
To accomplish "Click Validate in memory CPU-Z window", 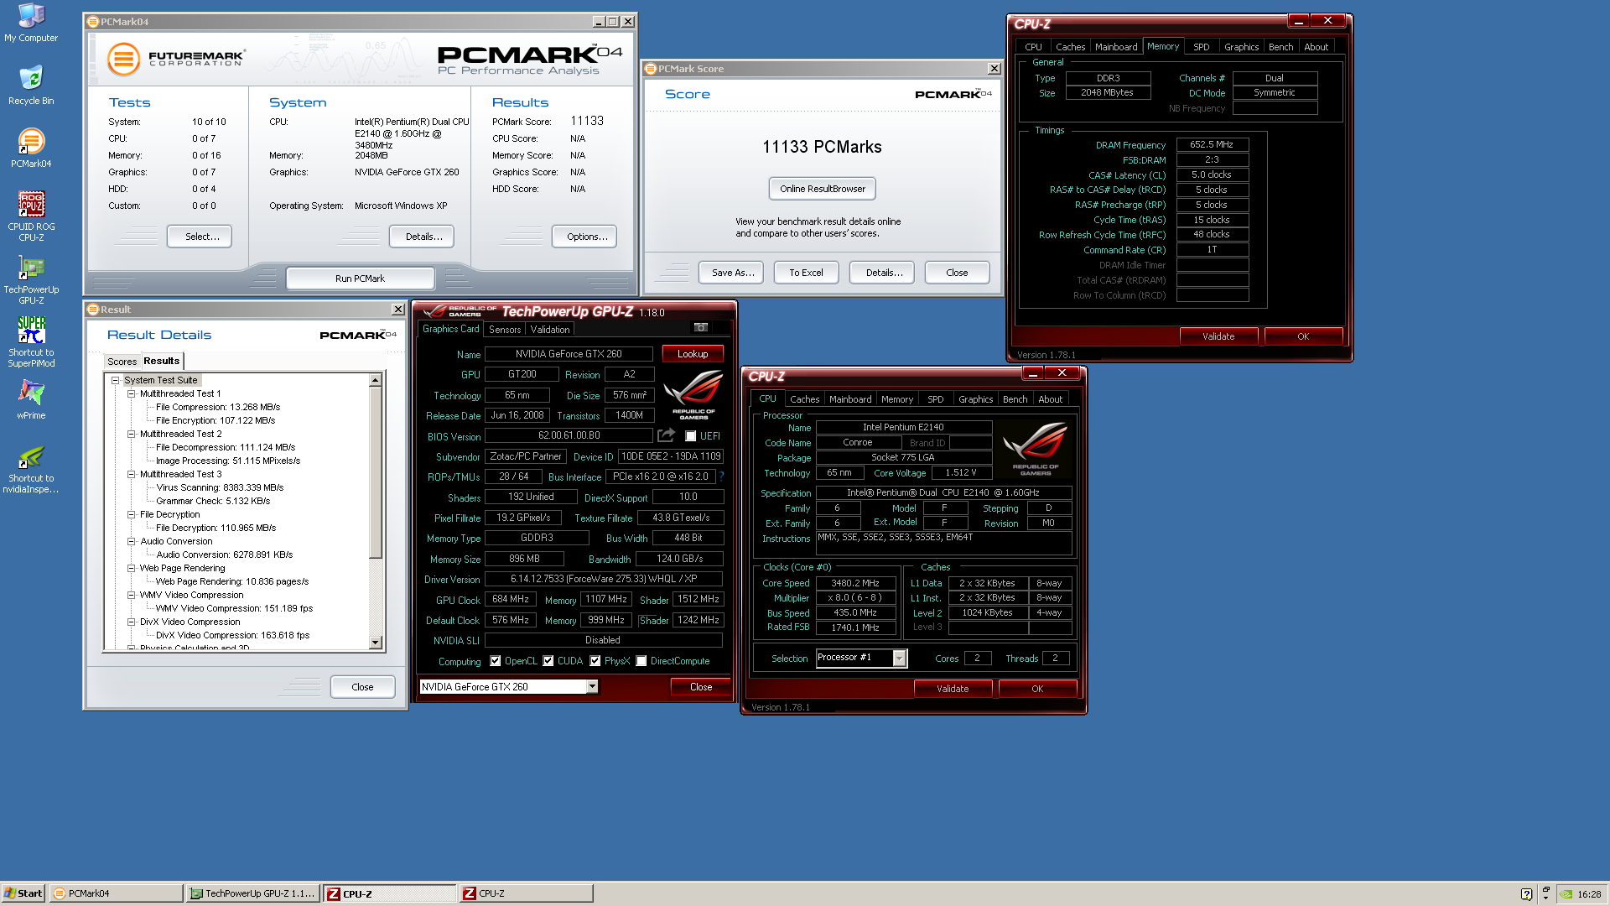I will point(1218,336).
